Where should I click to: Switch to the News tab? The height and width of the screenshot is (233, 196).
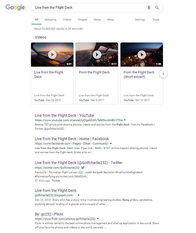tap(97, 20)
